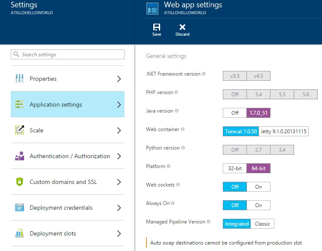Click the Auto swap destinations warning message
This screenshot has height=251, width=322.
click(226, 243)
